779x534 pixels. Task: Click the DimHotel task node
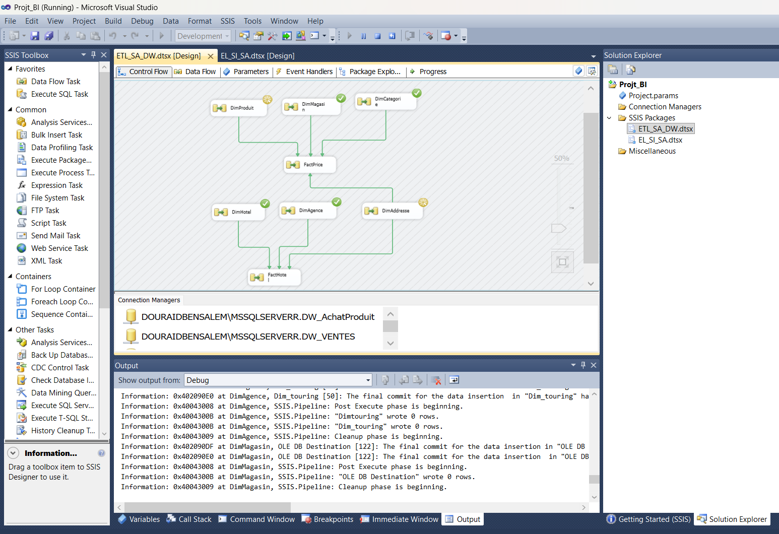(238, 212)
